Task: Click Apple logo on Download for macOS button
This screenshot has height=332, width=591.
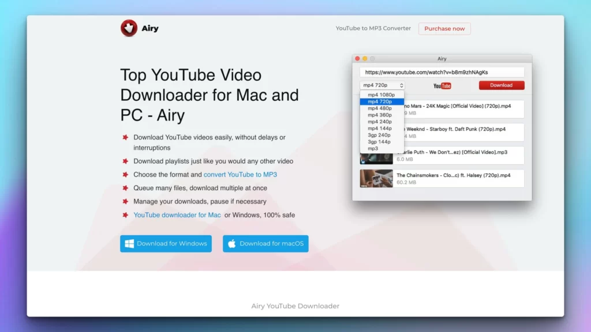Action: [232, 244]
